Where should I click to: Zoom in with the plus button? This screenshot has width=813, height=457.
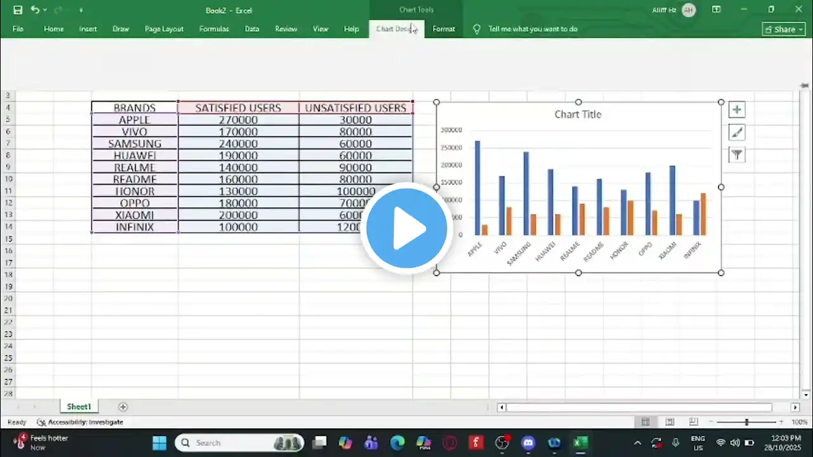coord(781,422)
